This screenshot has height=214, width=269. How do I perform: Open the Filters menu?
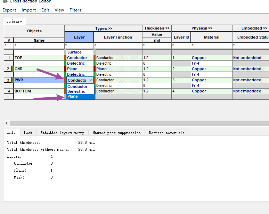(75, 10)
